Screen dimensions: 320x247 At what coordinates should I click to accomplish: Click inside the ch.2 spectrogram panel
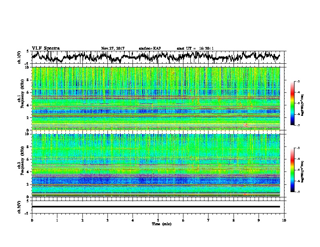point(156,165)
